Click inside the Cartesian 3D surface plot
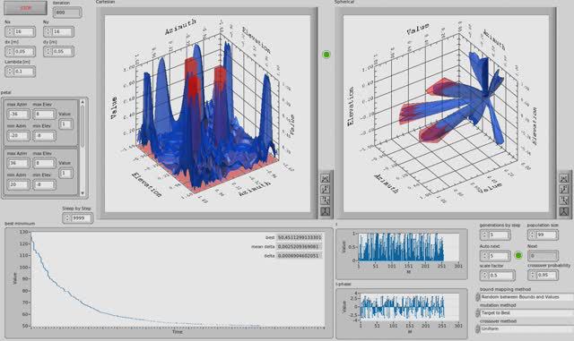 207,114
